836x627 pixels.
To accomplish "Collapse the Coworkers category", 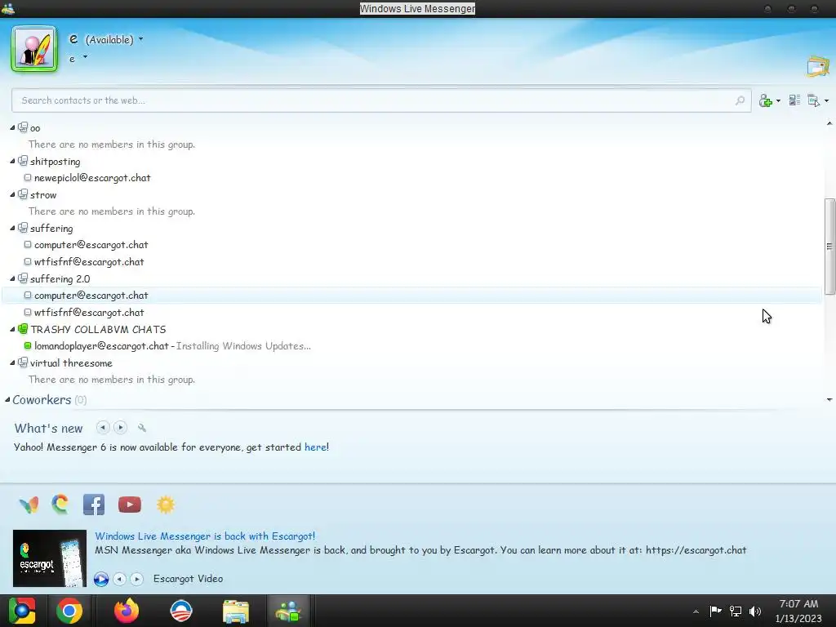I will [x=7, y=400].
